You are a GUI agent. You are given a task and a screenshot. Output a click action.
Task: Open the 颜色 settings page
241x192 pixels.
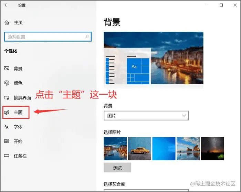coord(18,83)
